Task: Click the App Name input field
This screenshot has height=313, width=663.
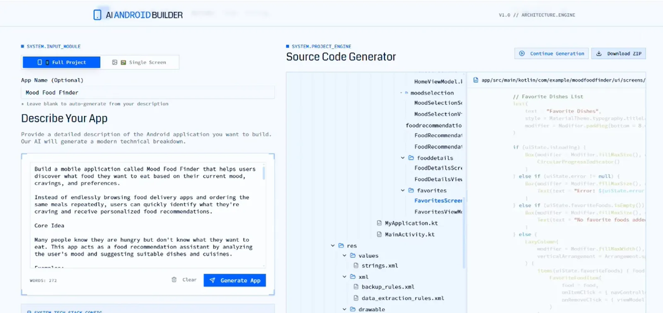Action: [x=148, y=92]
